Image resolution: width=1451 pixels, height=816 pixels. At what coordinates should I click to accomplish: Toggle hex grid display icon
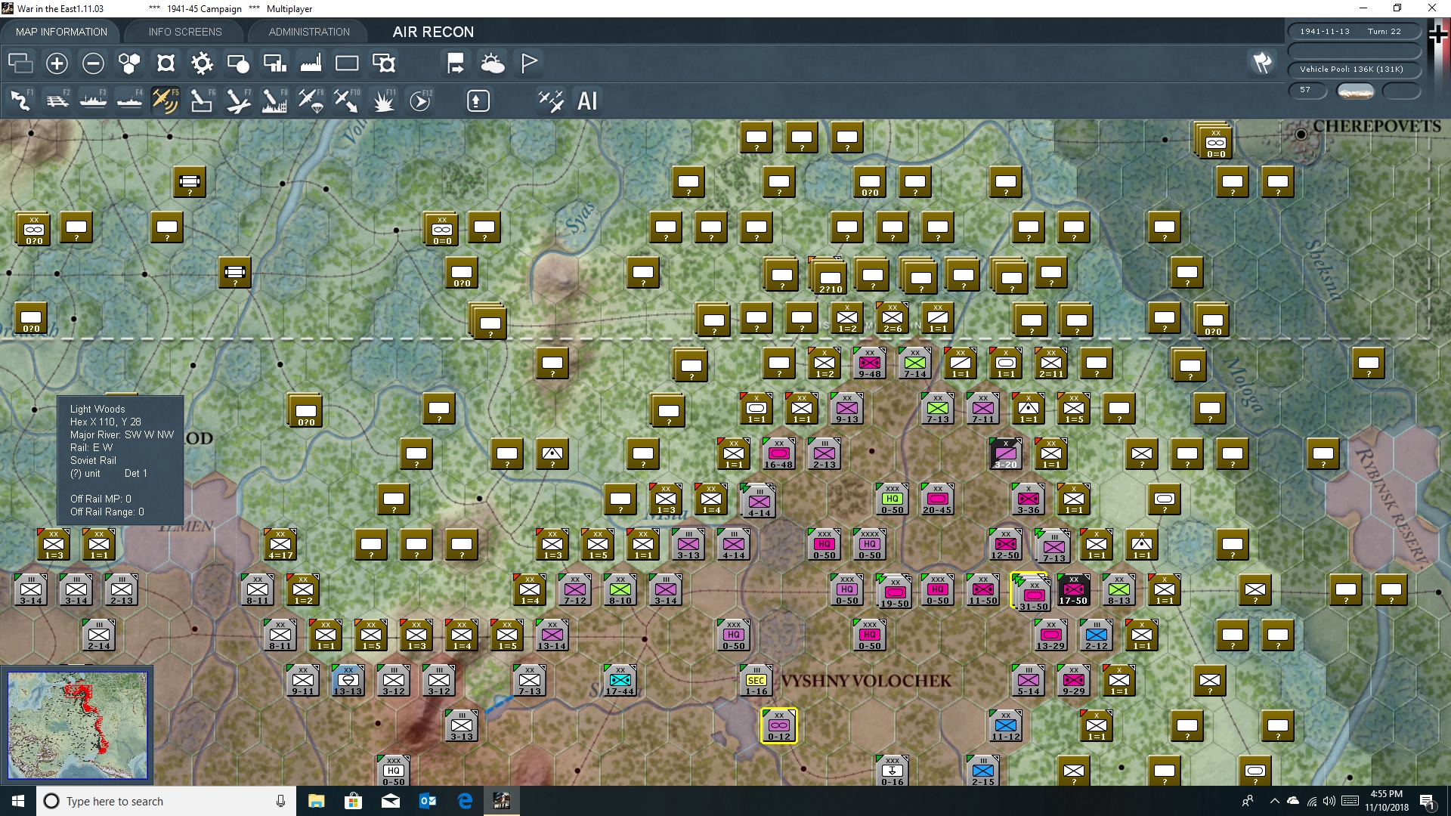tap(129, 63)
